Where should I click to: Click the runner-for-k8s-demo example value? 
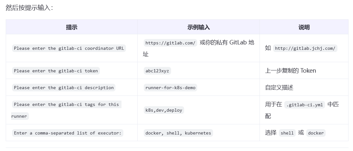tap(170, 88)
